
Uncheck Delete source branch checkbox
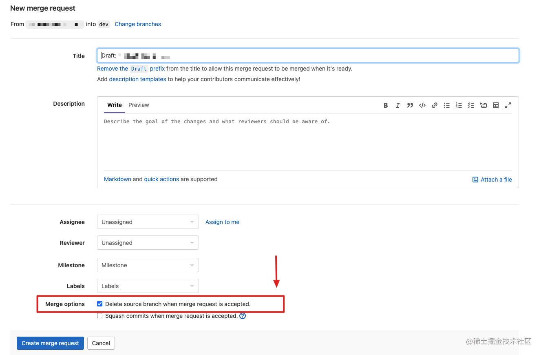[x=100, y=304]
